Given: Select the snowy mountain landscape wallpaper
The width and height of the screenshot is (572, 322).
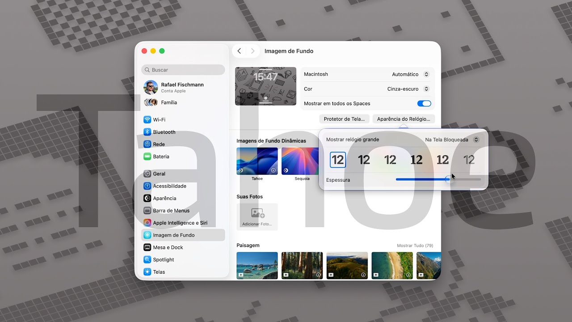Looking at the screenshot, I should (429, 265).
